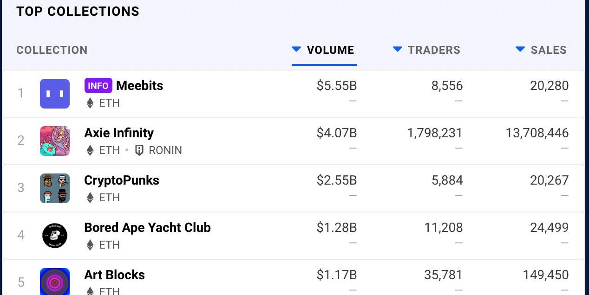Click the Bored Ape Yacht Club table row
The width and height of the screenshot is (589, 295).
click(294, 236)
